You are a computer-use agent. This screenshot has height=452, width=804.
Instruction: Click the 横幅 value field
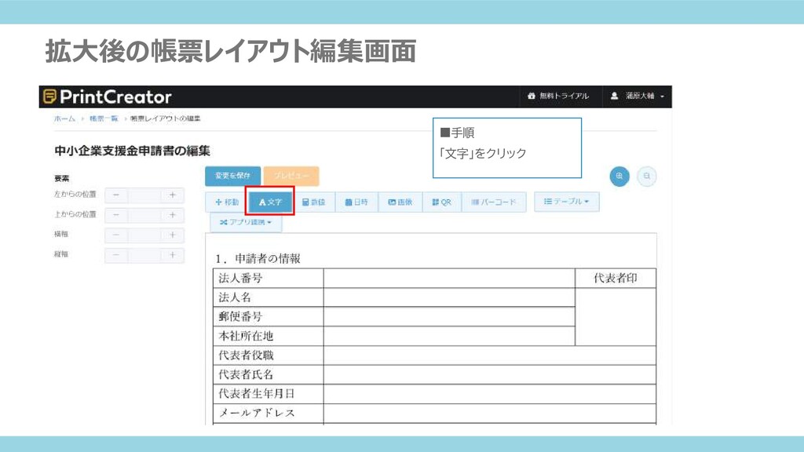pos(144,235)
